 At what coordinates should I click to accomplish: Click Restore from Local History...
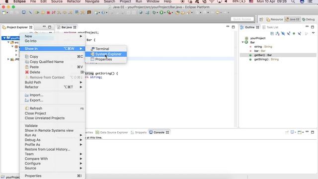coord(53,149)
